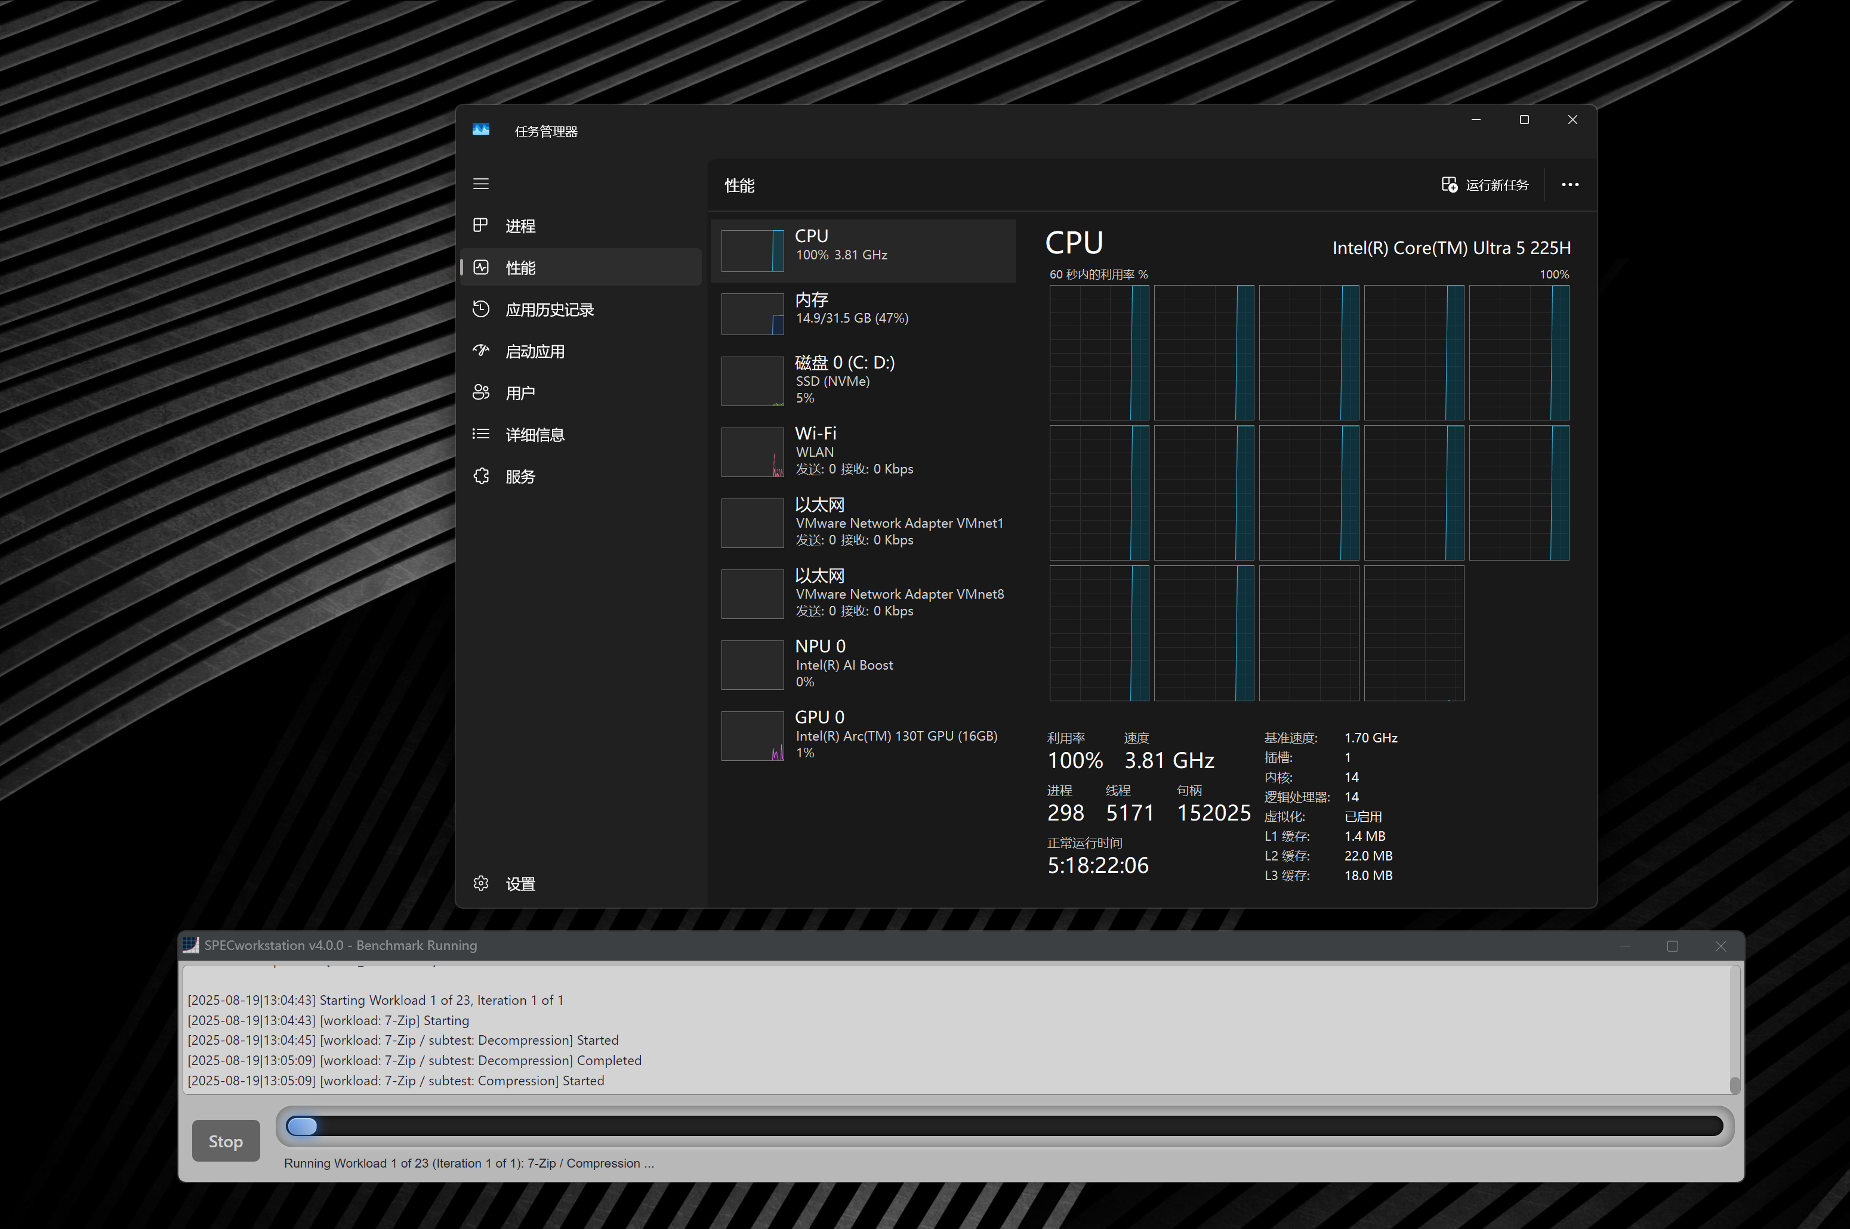Click the SPECworkstation log scrollbar thumb
This screenshot has height=1229, width=1850.
coord(1735,1085)
